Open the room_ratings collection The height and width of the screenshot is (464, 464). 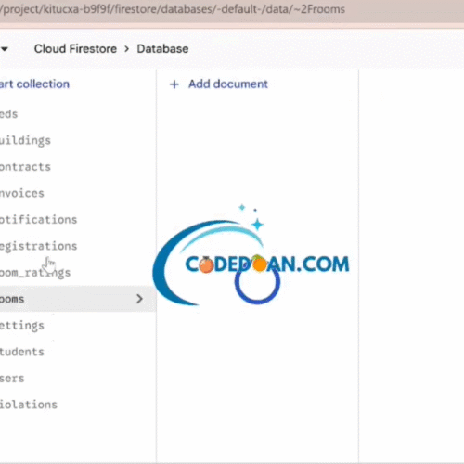tap(35, 273)
